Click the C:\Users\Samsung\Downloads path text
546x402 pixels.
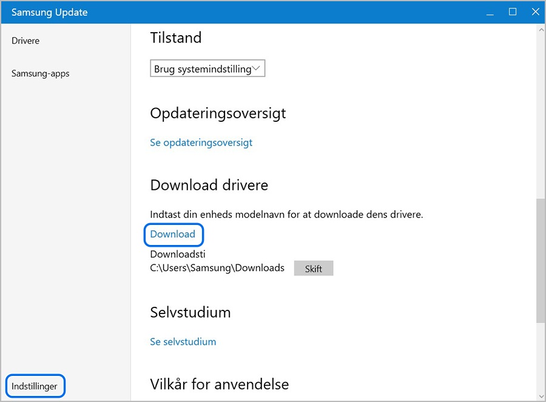[217, 267]
